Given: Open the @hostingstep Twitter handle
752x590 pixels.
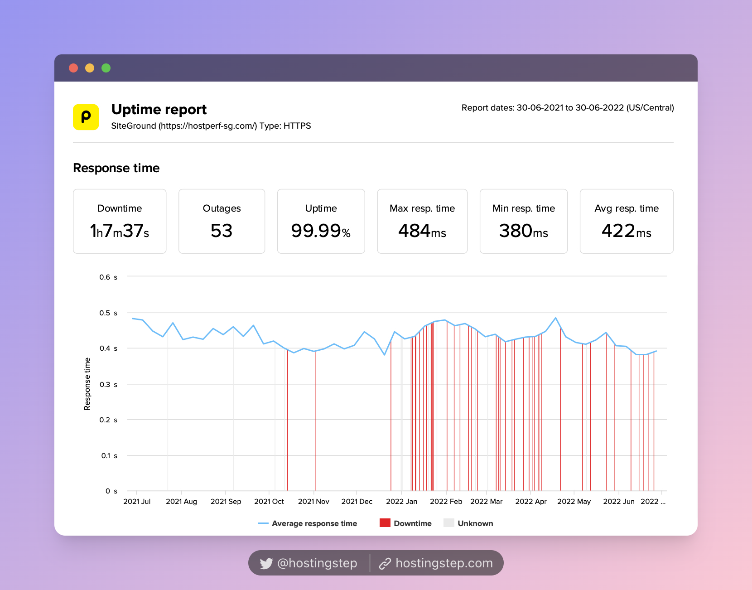Looking at the screenshot, I should pos(317,563).
